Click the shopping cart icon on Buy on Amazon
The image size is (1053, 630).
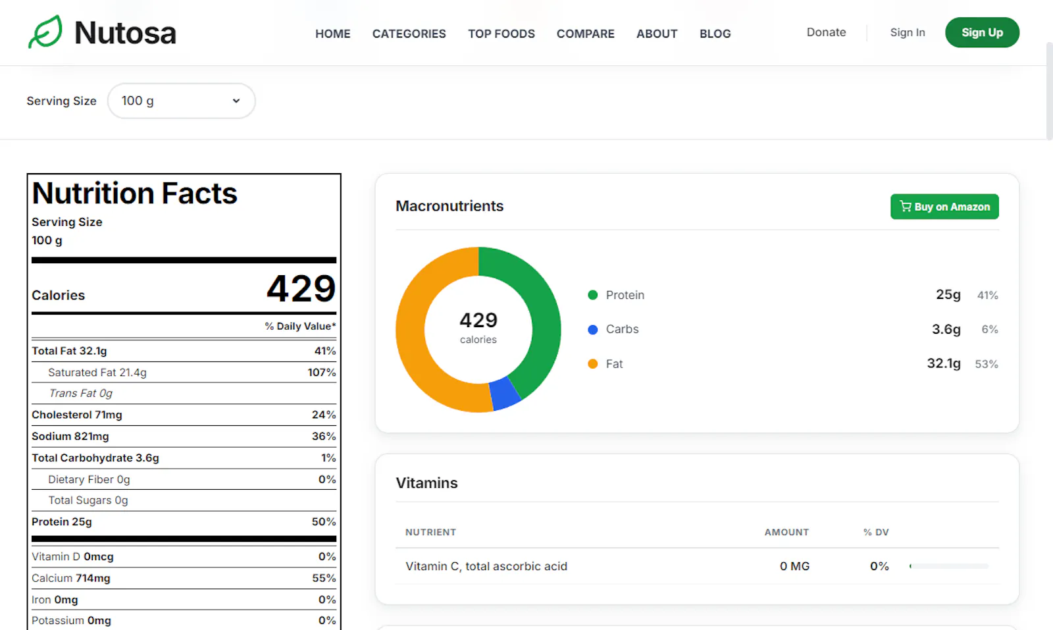(906, 206)
